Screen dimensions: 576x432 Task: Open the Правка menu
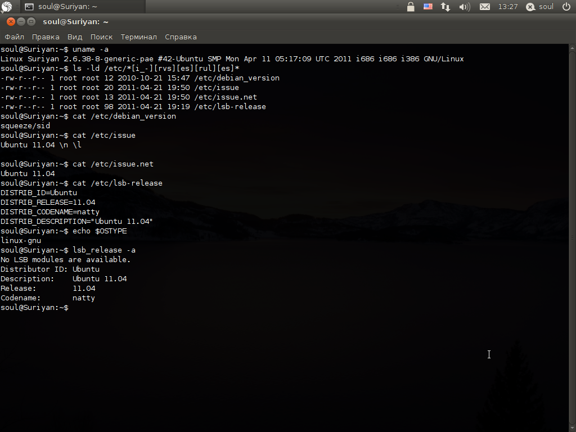(46, 37)
